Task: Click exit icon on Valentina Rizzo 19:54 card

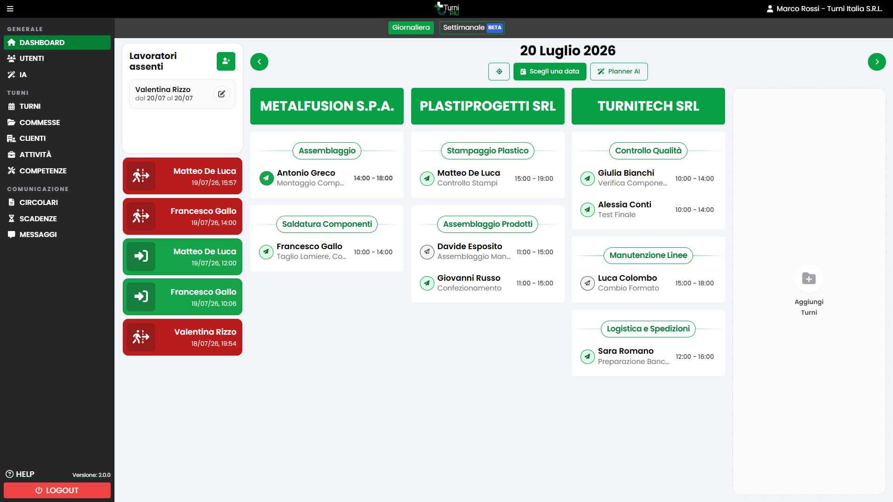Action: click(x=141, y=337)
